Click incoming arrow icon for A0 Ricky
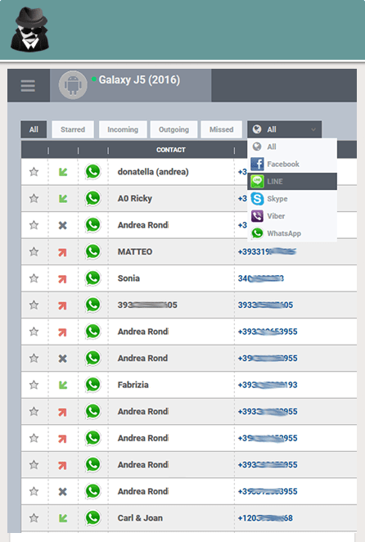This screenshot has width=365, height=542. (62, 198)
